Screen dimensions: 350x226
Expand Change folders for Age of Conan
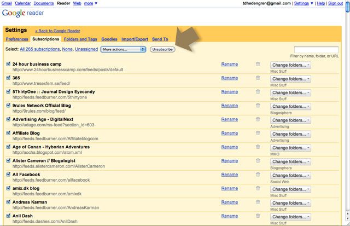290,148
